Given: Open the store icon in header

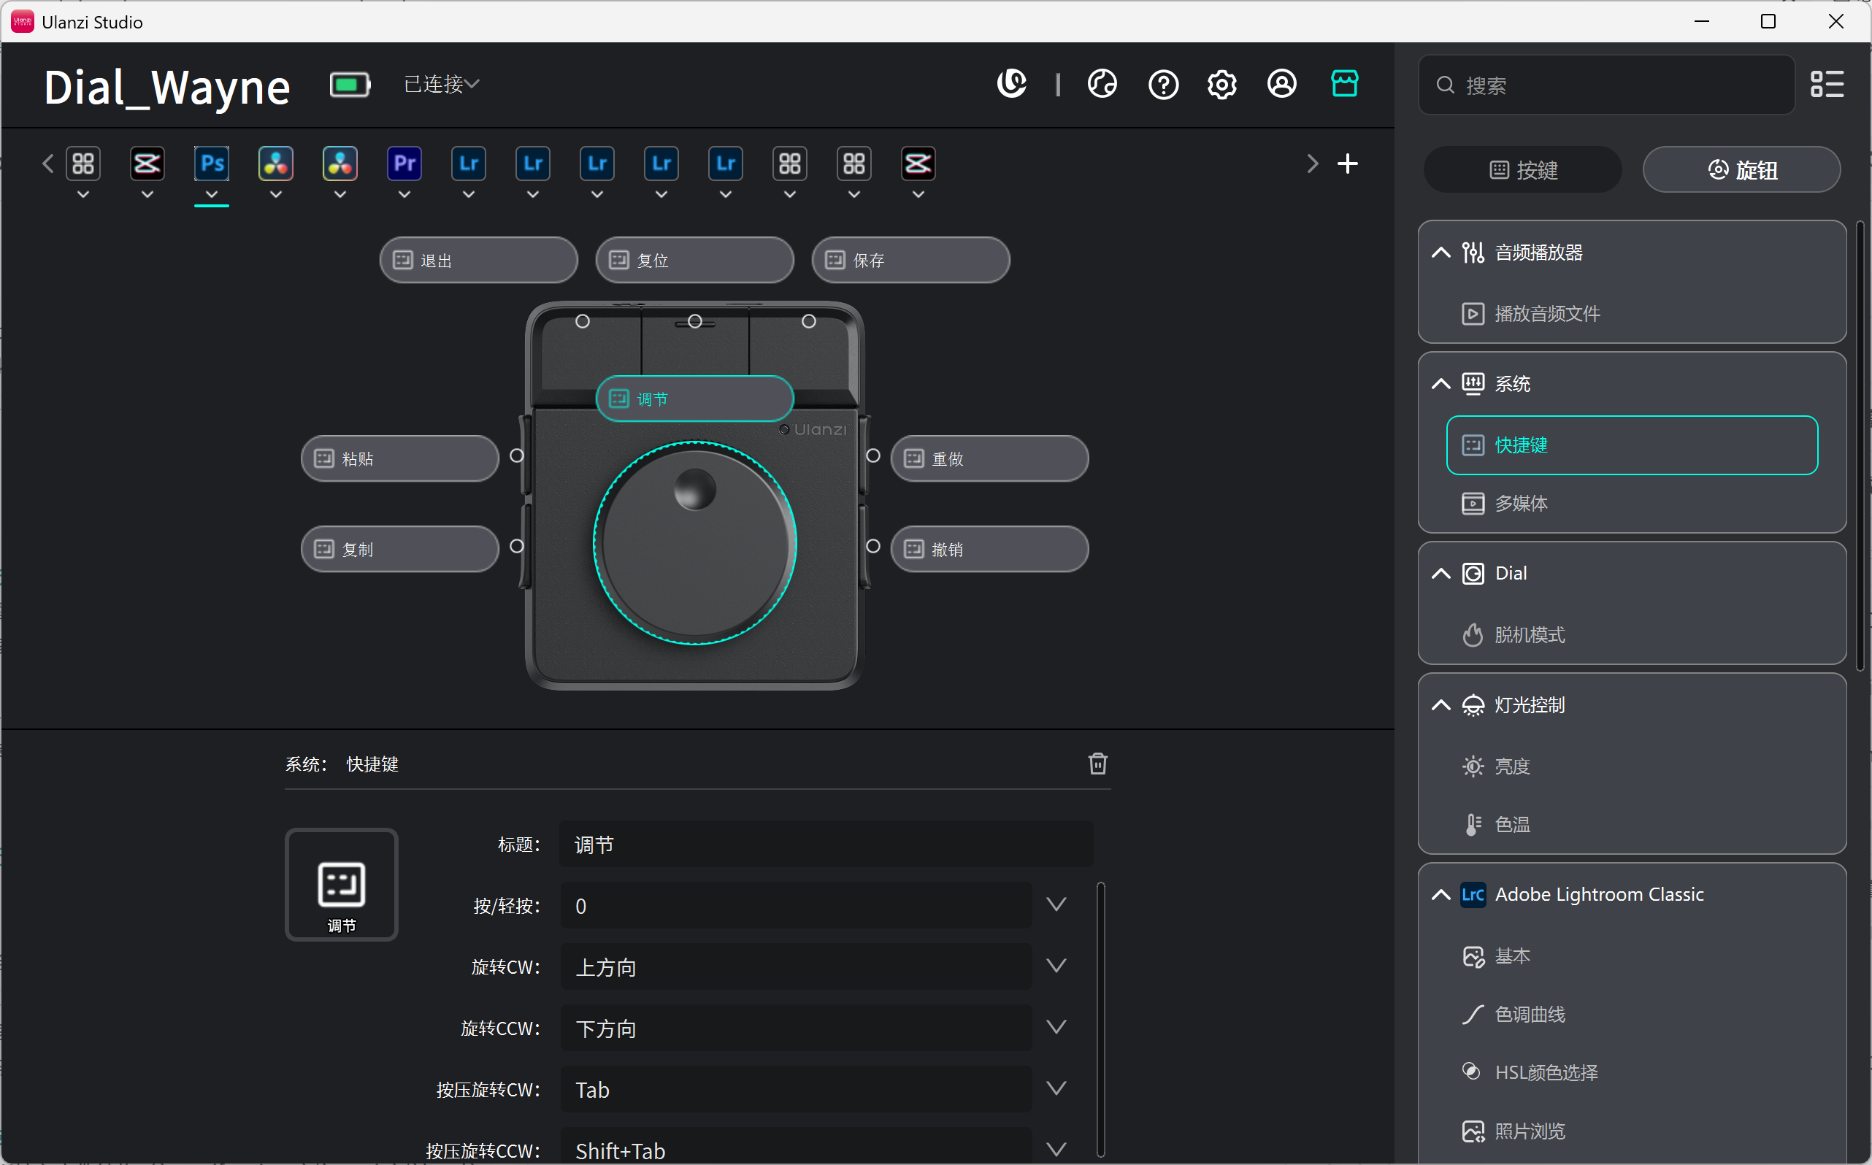Looking at the screenshot, I should pos(1344,83).
